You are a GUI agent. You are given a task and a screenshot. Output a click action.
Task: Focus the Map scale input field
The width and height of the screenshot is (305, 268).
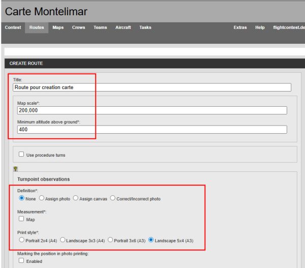point(152,110)
